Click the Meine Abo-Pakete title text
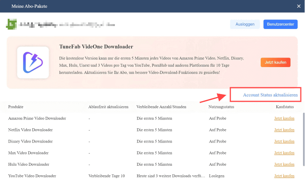Screen dimensions: 305x184 (x=29, y=6)
